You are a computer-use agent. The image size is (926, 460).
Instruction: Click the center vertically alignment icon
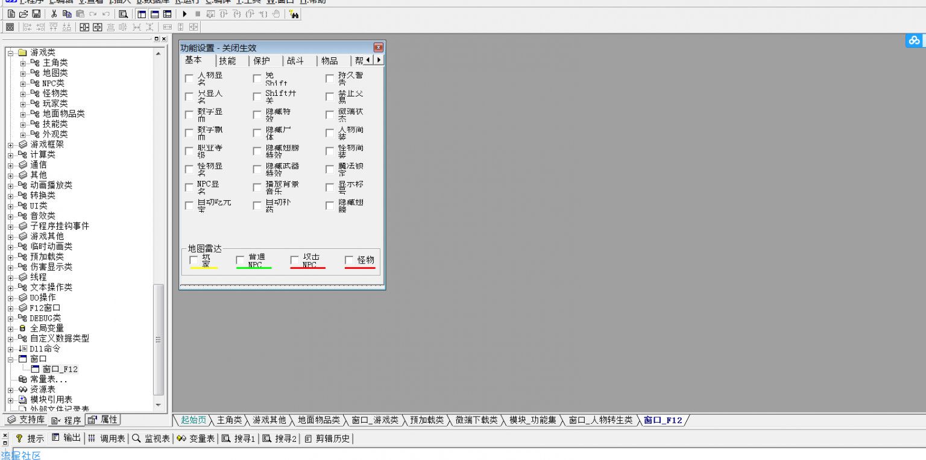click(x=97, y=27)
